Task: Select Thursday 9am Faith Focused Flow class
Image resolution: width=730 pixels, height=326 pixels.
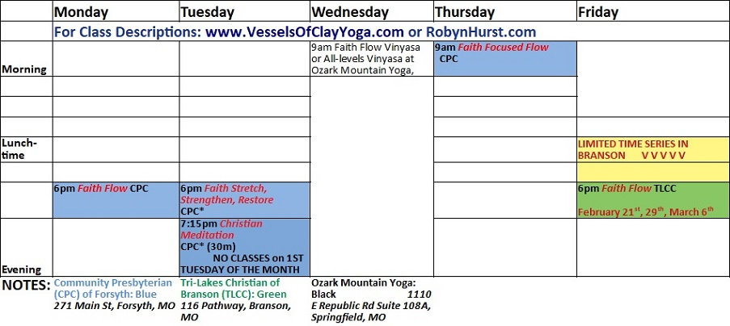Action: 504,53
